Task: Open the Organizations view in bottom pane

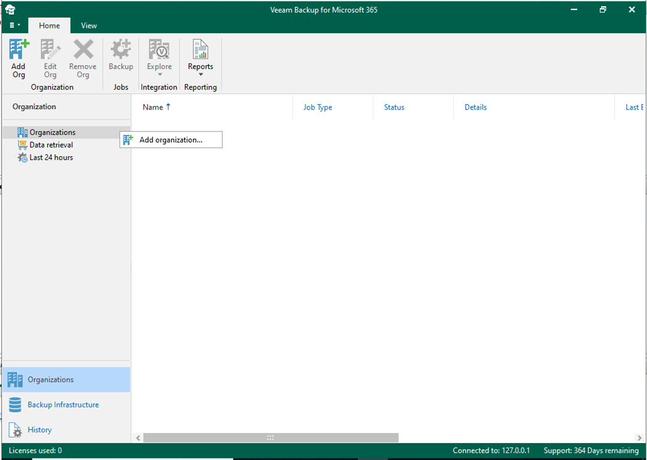Action: pos(66,380)
